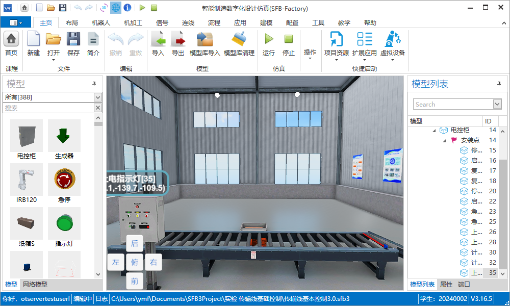This screenshot has height=306, width=510.
Task: Click the 后 back view button
Action: tap(134, 243)
